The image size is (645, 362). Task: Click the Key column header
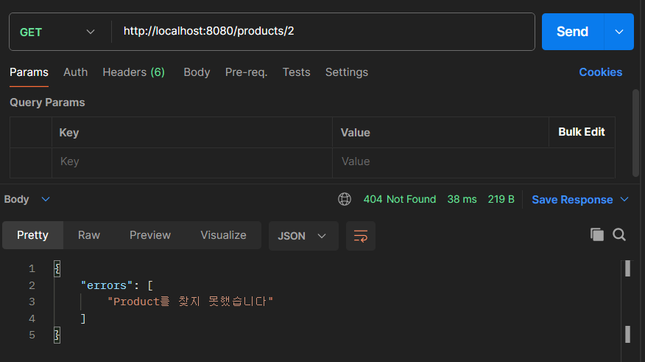coord(69,133)
